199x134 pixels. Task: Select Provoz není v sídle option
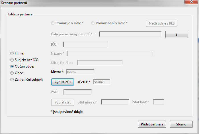pos(93,23)
